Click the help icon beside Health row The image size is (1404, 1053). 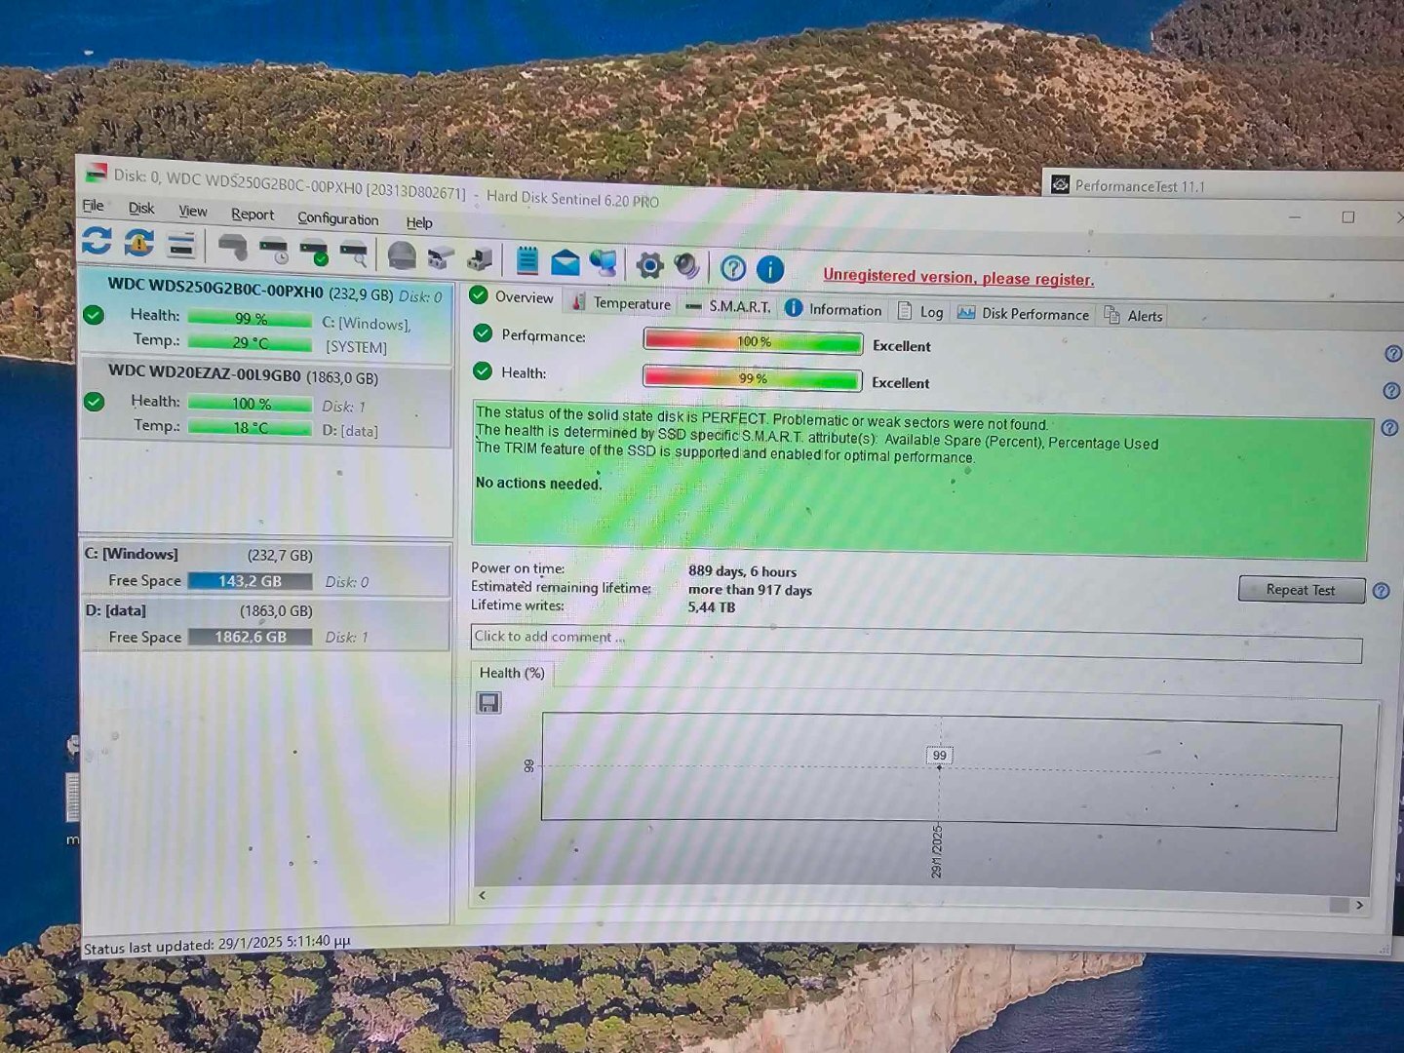(x=1391, y=390)
